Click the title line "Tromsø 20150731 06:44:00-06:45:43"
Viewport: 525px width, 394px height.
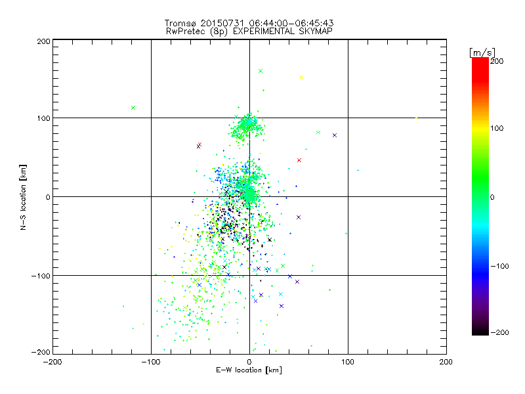tap(249, 23)
